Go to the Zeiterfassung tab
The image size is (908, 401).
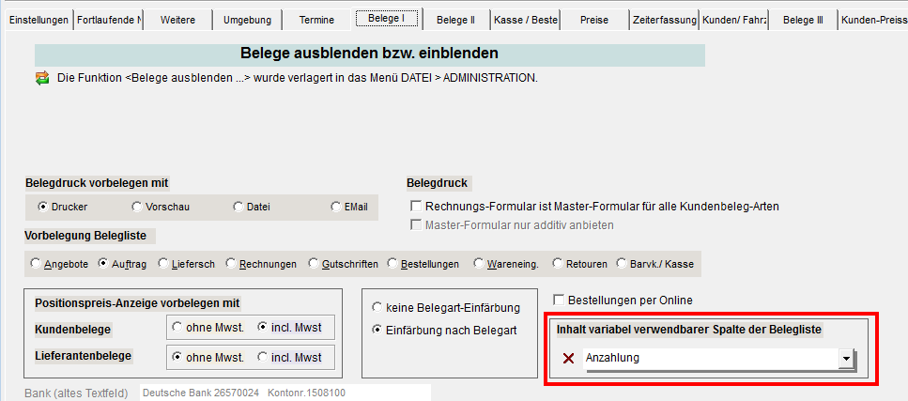point(664,20)
